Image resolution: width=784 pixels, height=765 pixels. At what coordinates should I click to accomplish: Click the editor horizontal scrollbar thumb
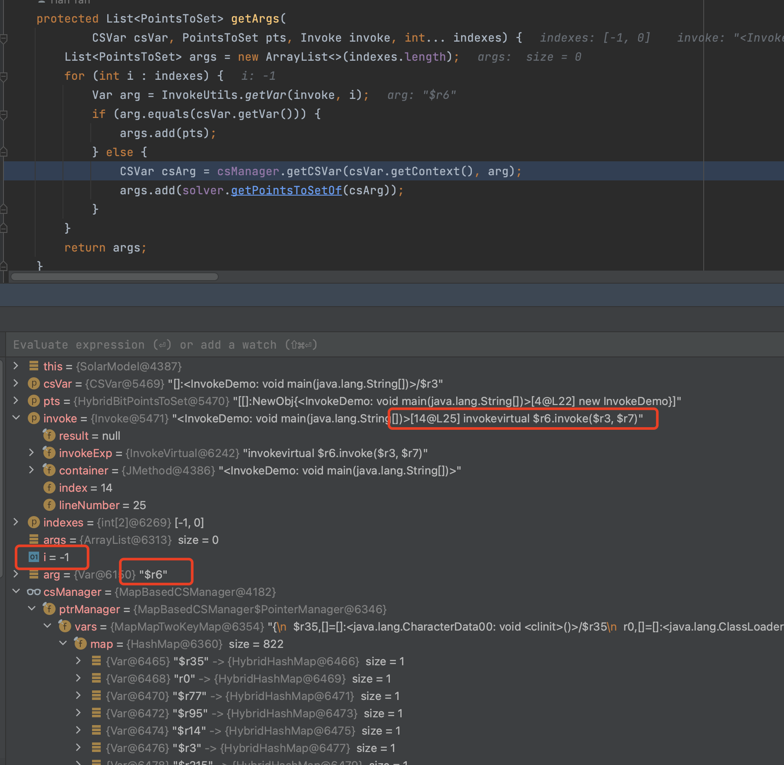pos(114,277)
